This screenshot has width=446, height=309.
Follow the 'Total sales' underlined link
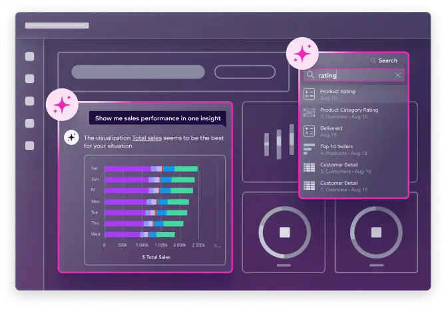pyautogui.click(x=146, y=138)
